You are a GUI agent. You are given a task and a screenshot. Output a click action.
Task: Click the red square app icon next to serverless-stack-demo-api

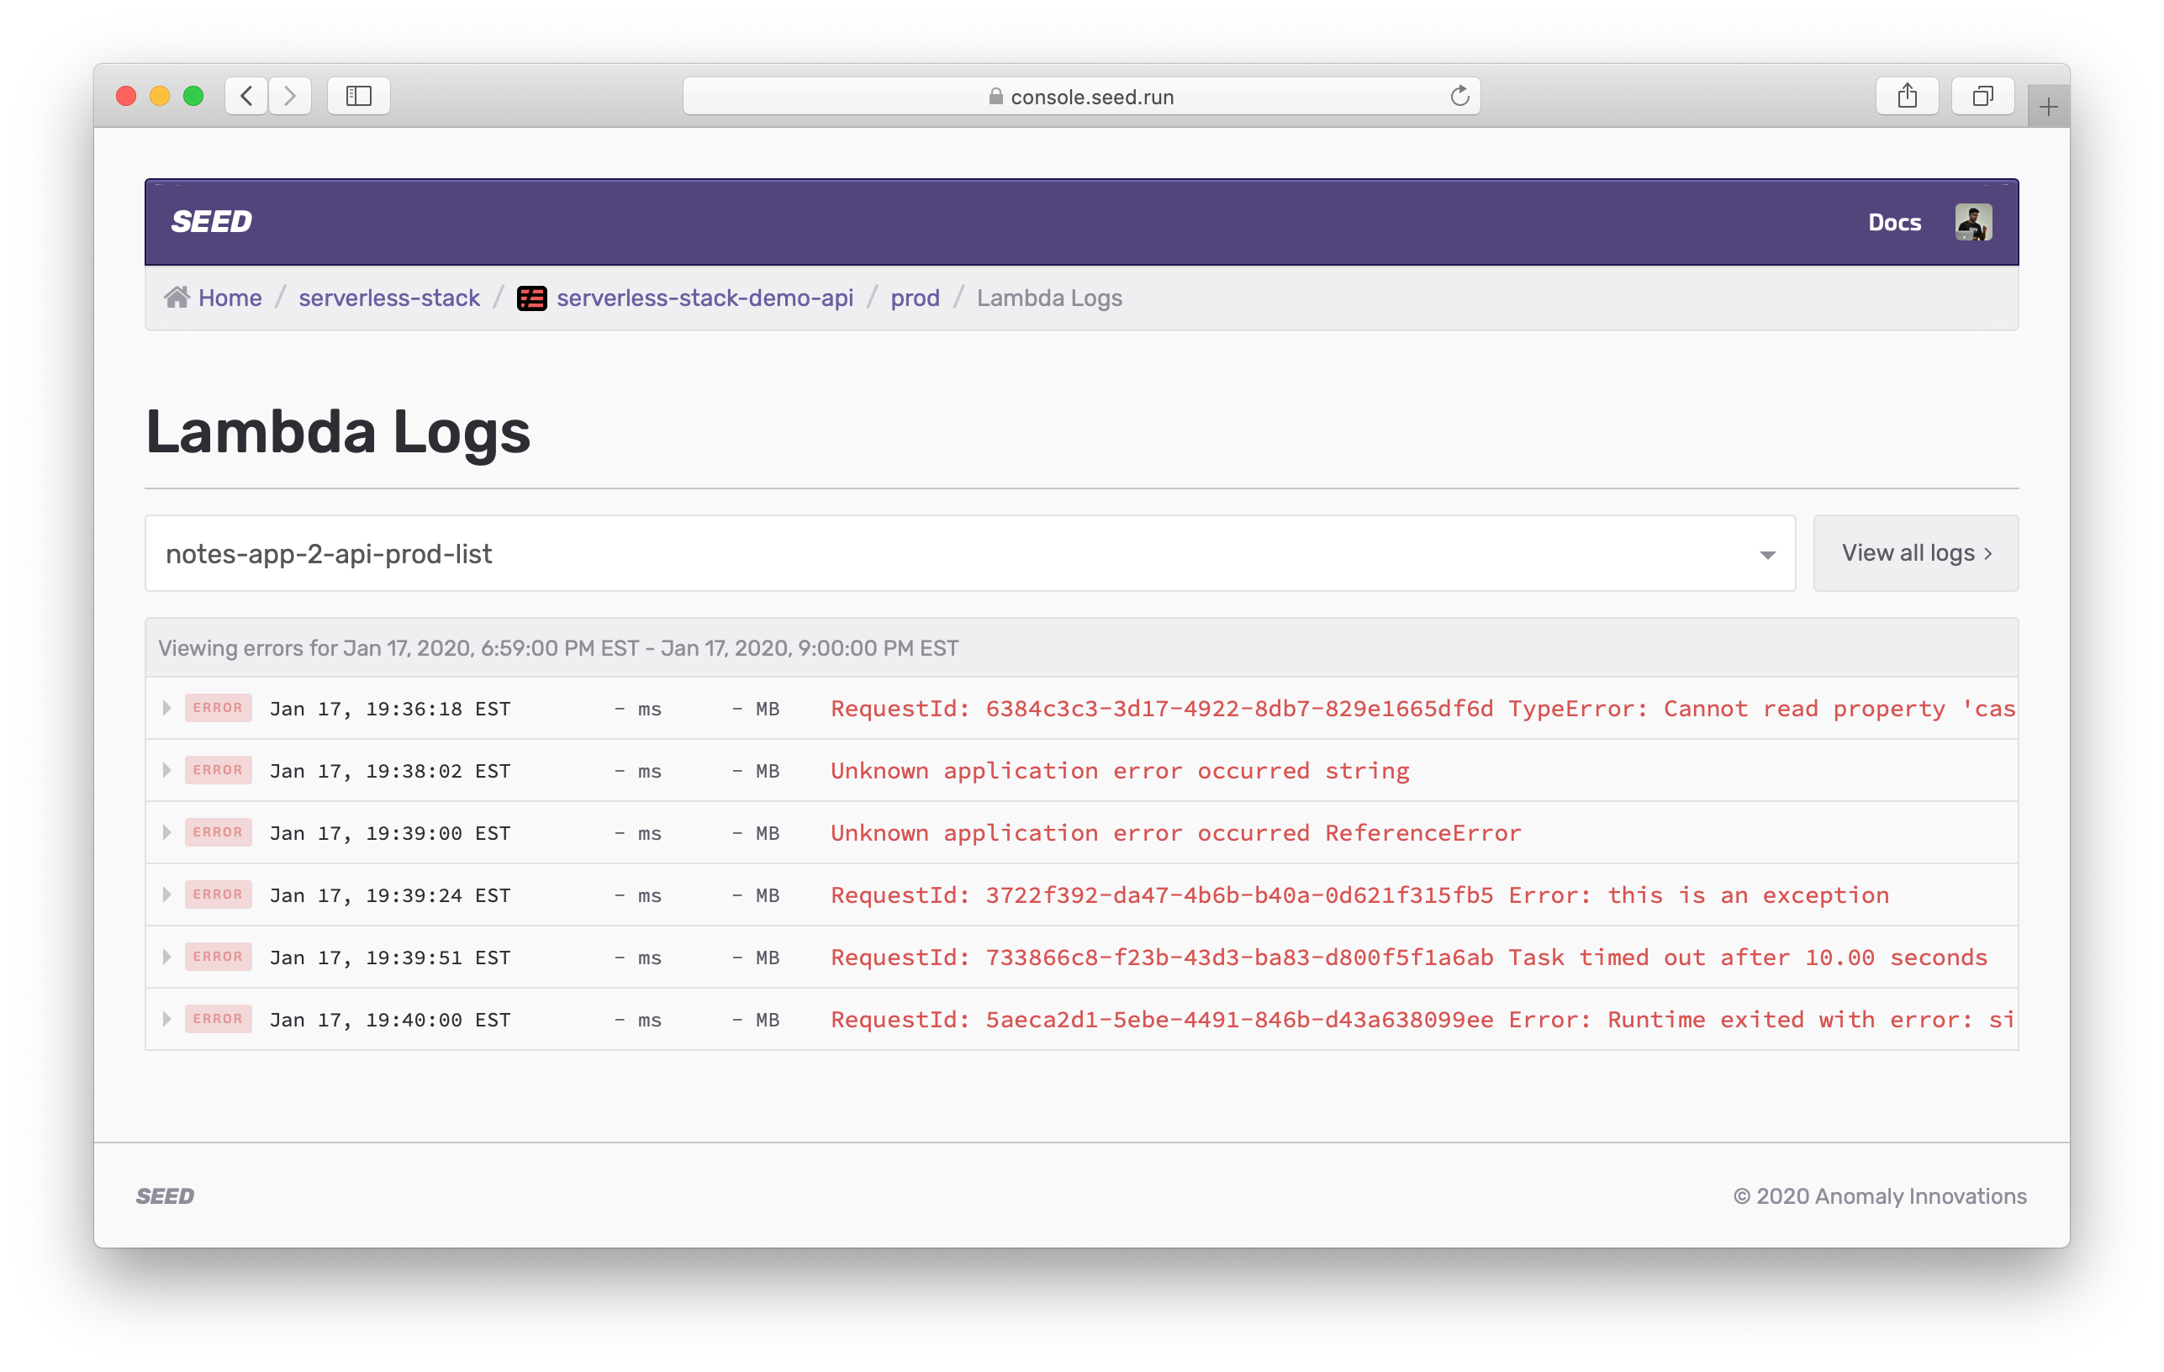pyautogui.click(x=531, y=298)
